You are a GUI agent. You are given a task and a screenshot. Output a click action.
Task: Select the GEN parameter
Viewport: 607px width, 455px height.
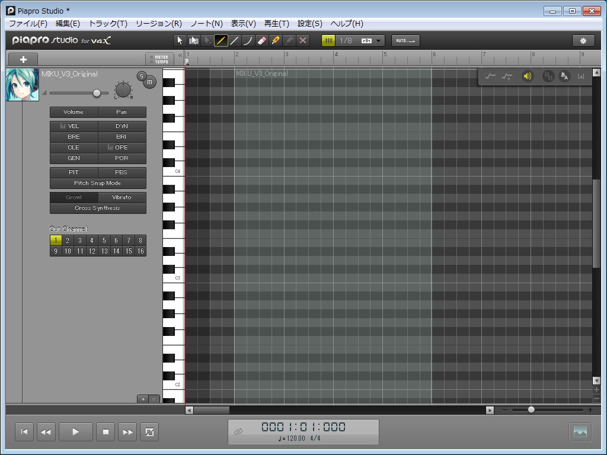pos(74,158)
